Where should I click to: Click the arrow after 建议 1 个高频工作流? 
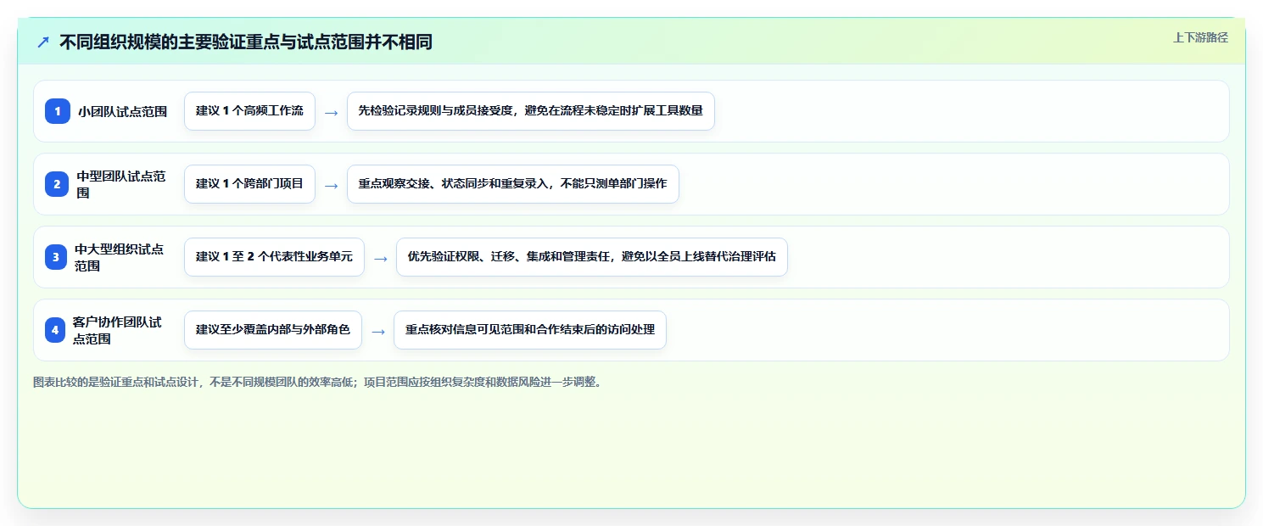[x=332, y=112]
